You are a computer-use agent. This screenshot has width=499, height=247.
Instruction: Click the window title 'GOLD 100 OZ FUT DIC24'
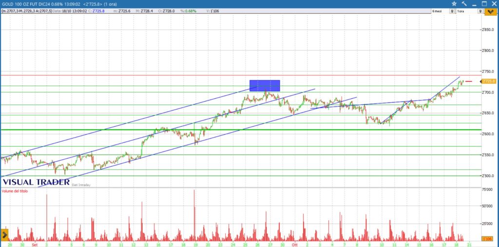coord(26,4)
